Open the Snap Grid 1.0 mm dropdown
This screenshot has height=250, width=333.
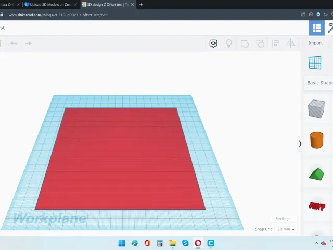coord(285,229)
